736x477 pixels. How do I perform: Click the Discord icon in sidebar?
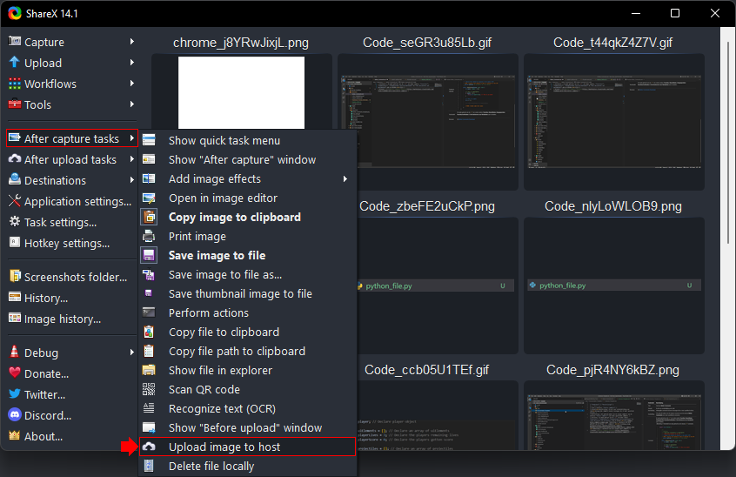(15, 415)
